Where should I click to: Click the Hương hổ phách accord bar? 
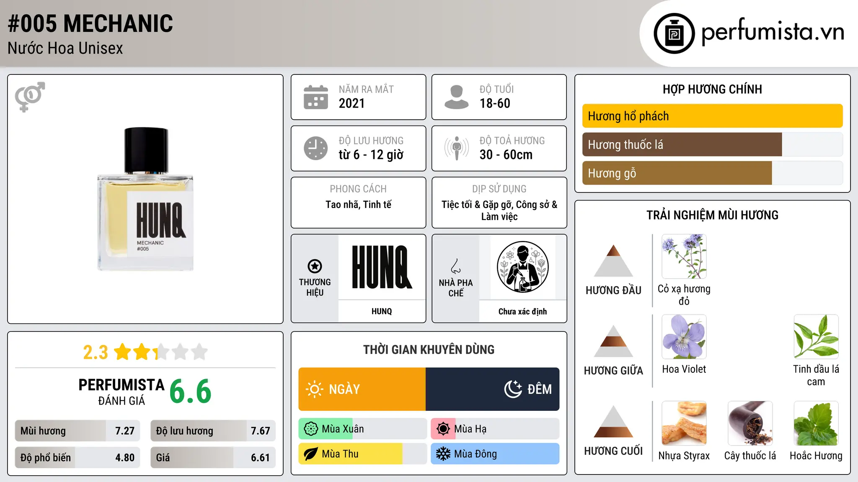click(x=712, y=116)
